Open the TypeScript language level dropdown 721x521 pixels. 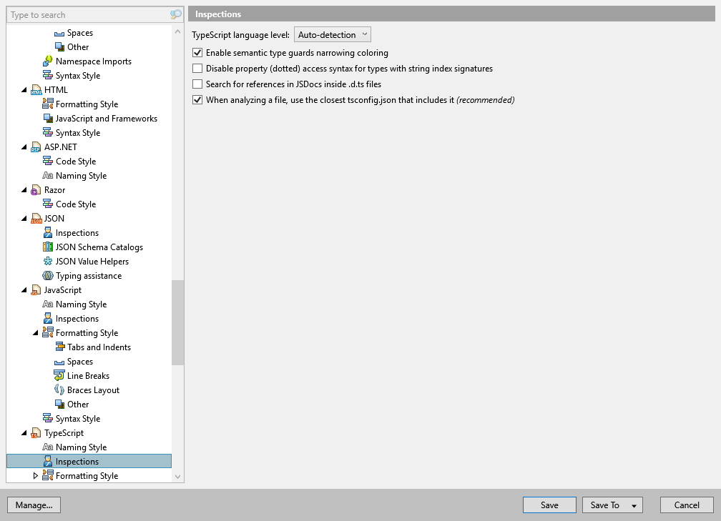tap(332, 34)
